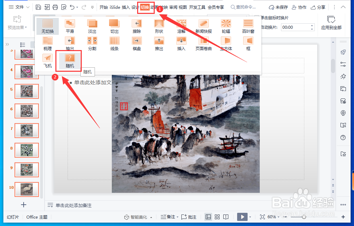Start slideshow with play button
This screenshot has width=354, height=226.
242,217
